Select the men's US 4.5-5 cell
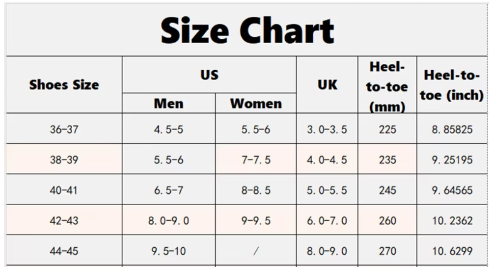This screenshot has width=493, height=267. [168, 130]
